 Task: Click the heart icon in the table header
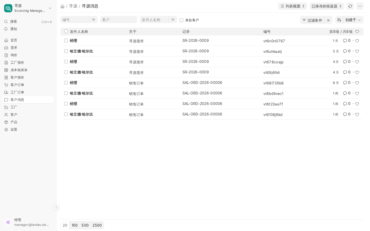[x=357, y=32]
